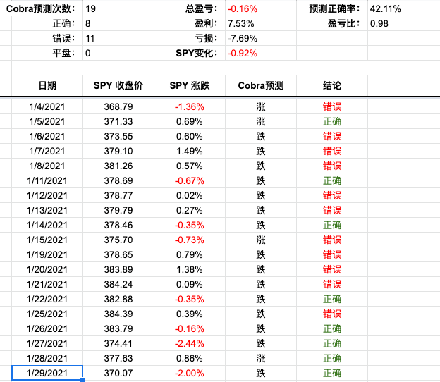
Task: Select the date cell 1/22/2021
Action: 47,299
